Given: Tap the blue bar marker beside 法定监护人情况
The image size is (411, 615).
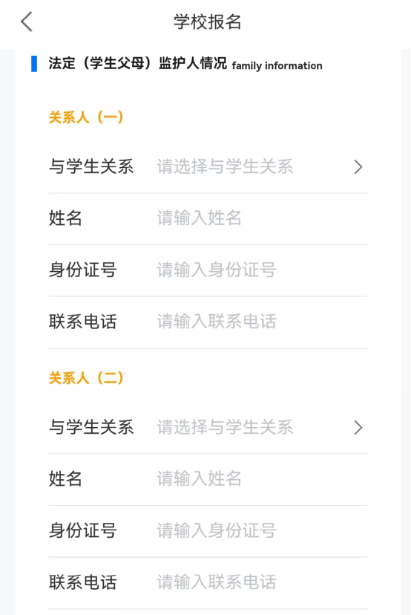Looking at the screenshot, I should click(34, 64).
